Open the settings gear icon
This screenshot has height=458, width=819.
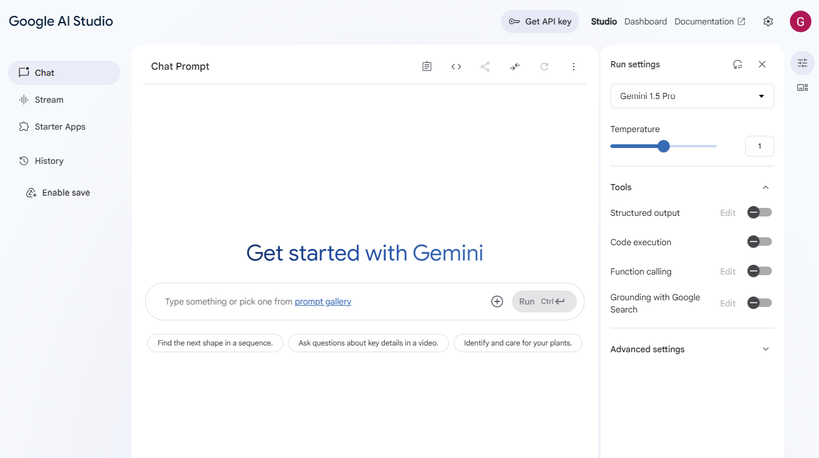[768, 21]
